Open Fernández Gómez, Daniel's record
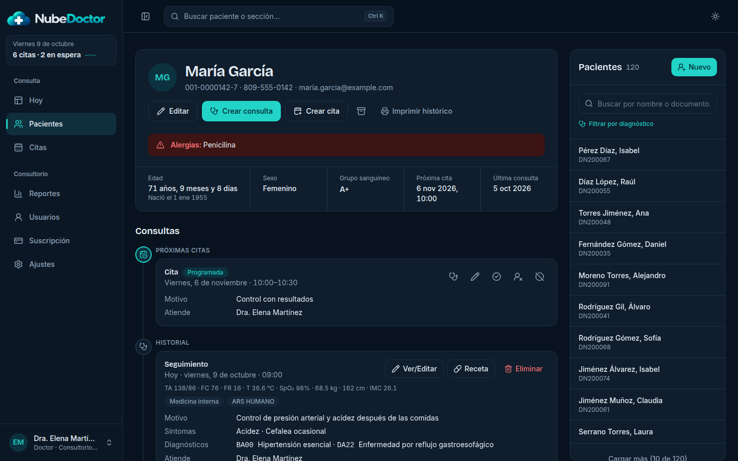Image resolution: width=738 pixels, height=461 pixels. click(x=648, y=248)
